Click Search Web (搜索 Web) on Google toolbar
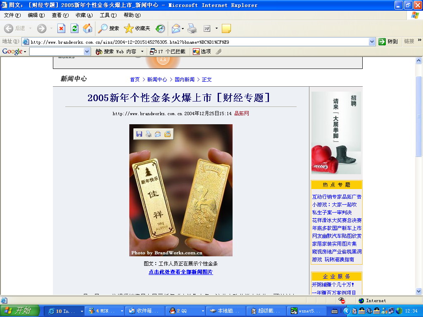Viewport: 423px width, 317px height. pyautogui.click(x=116, y=52)
